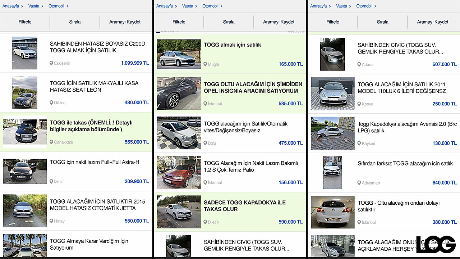Open 'TOGG alacağım için Satılık/Otomatik vites' title

pyautogui.click(x=246, y=127)
